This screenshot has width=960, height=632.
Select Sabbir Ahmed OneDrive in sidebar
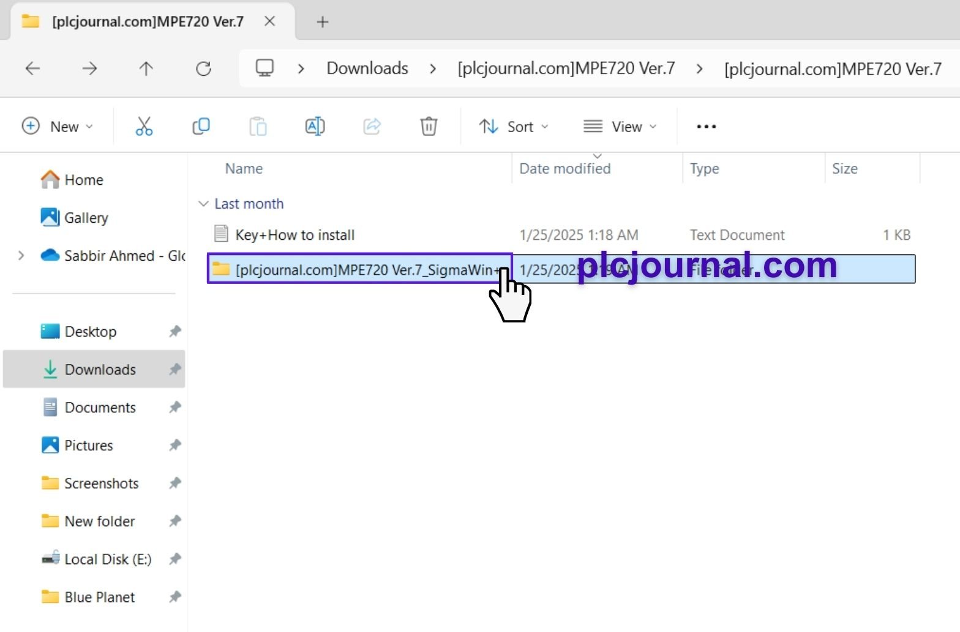[113, 256]
